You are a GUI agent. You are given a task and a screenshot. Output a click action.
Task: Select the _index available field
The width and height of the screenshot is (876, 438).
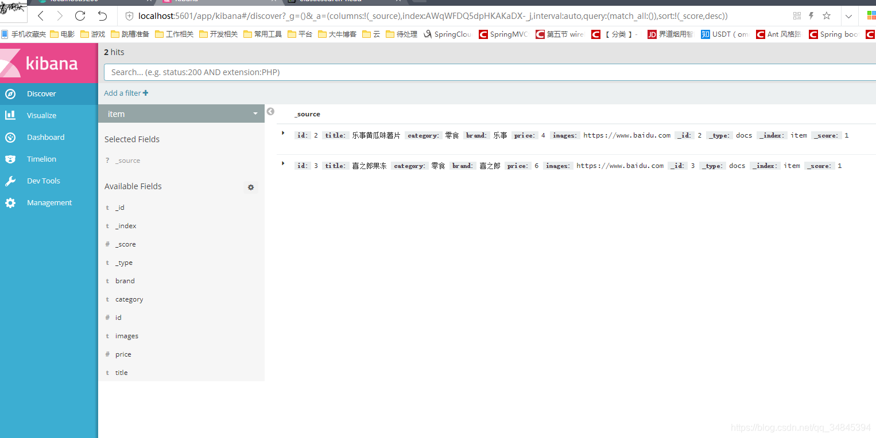pos(126,226)
